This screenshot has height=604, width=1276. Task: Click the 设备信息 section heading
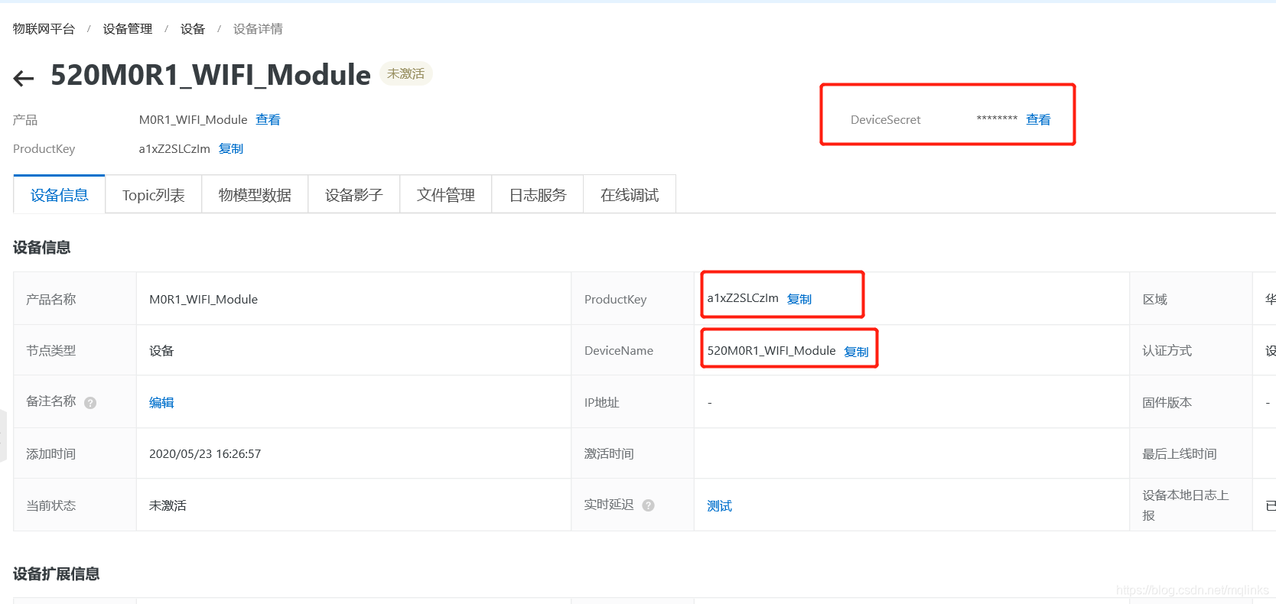pos(42,248)
